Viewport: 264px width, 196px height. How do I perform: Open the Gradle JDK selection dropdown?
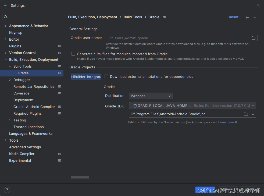click(192, 106)
